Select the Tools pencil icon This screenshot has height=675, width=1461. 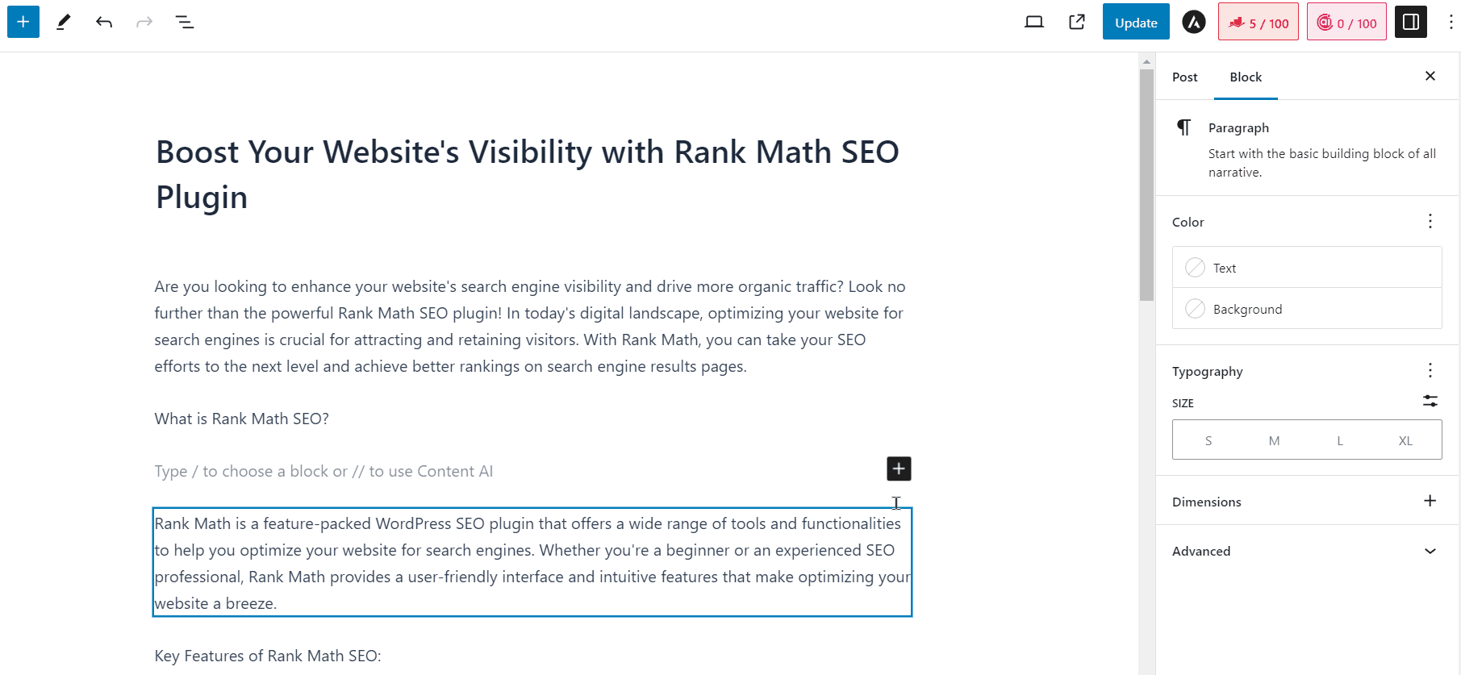coord(64,23)
